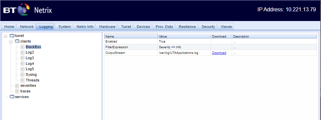
Task: Open description ellipsis for Enabled row
Action: pos(234,42)
